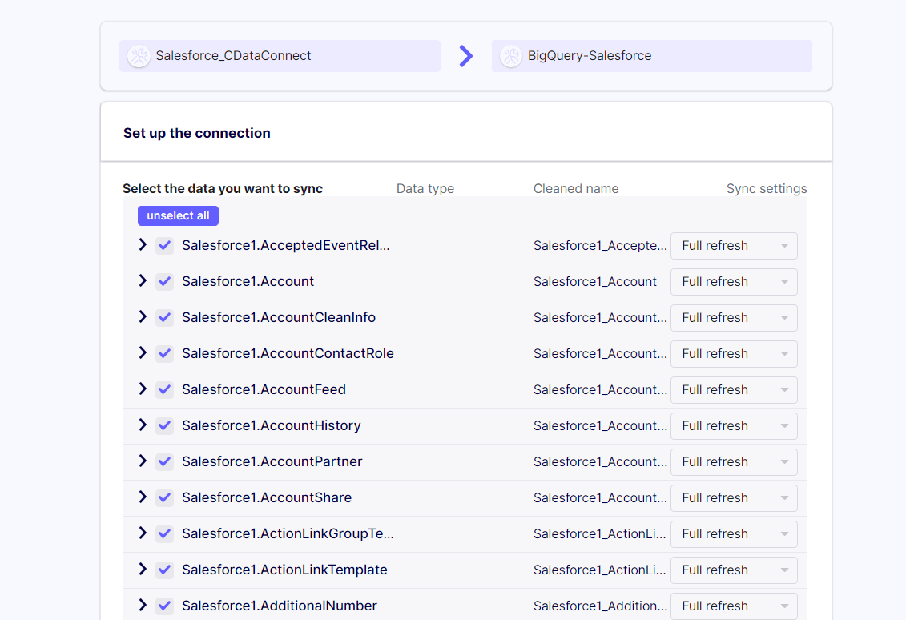Uncheck the Salesforce1.Account checkbox
The width and height of the screenshot is (906, 620).
coord(164,282)
